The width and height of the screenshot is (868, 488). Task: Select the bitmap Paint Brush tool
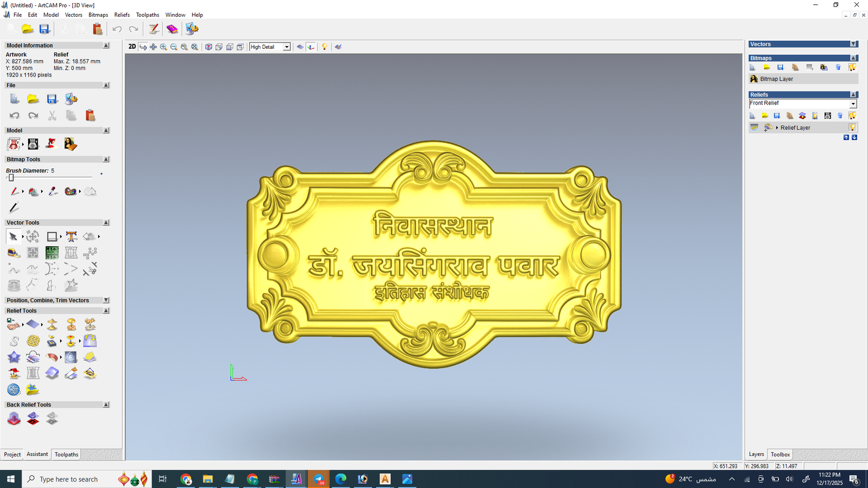14,191
